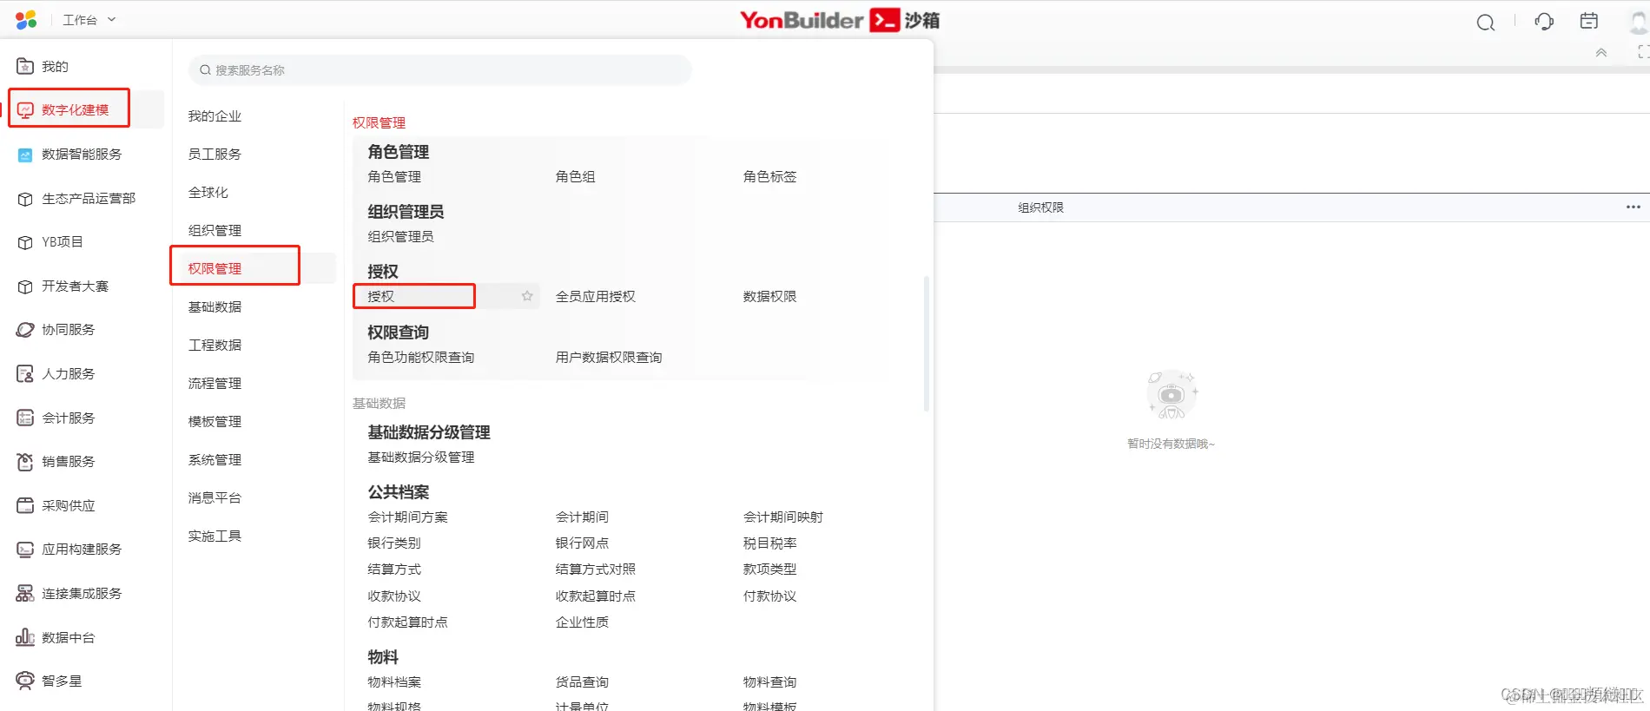Open the 授权 service link
The height and width of the screenshot is (711, 1650).
point(381,297)
